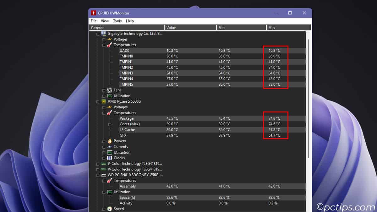
Task: Click the AMD Ryzen 5 5600G CPU icon
Action: [103, 101]
